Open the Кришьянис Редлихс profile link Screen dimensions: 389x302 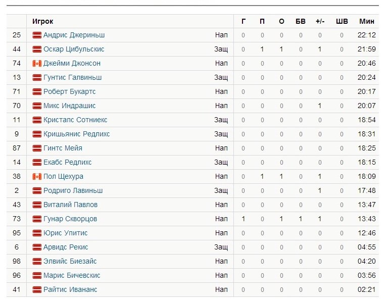tap(76, 134)
